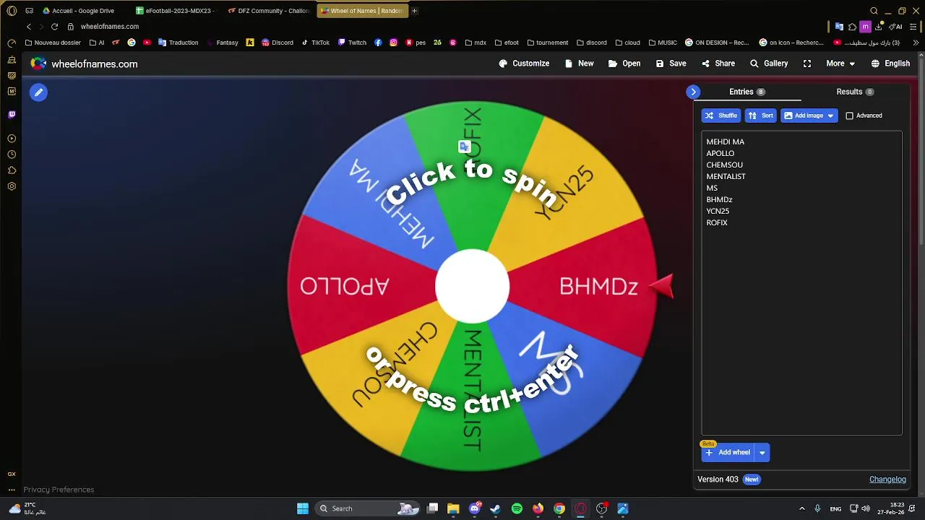Image resolution: width=925 pixels, height=520 pixels.
Task: Enable the Advanced checkbox
Action: [850, 116]
